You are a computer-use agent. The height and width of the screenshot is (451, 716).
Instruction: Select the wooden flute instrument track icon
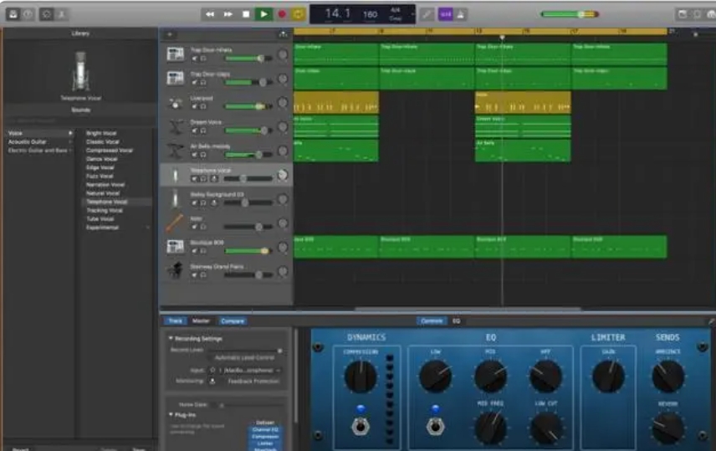[x=176, y=223]
